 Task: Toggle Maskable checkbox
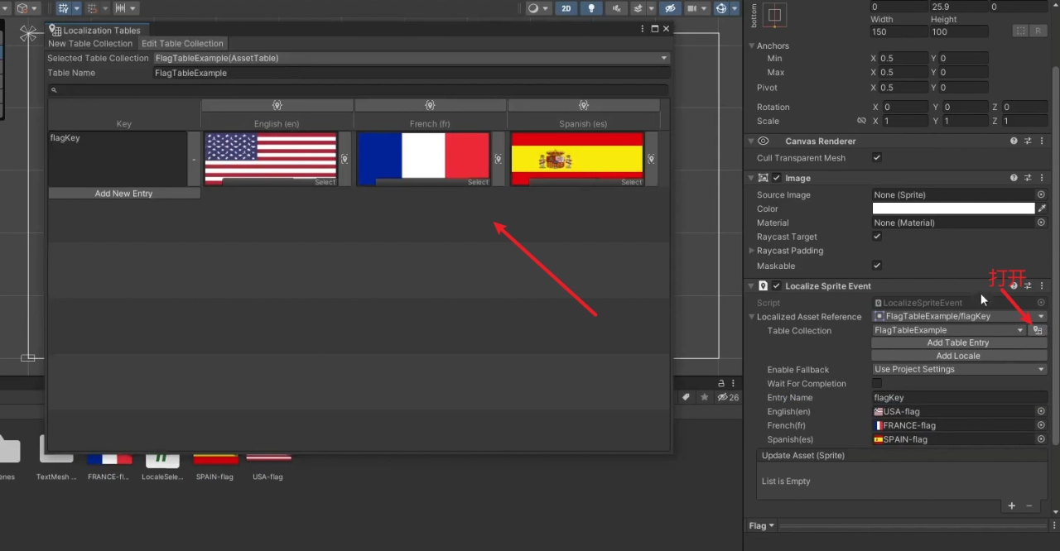(x=877, y=265)
